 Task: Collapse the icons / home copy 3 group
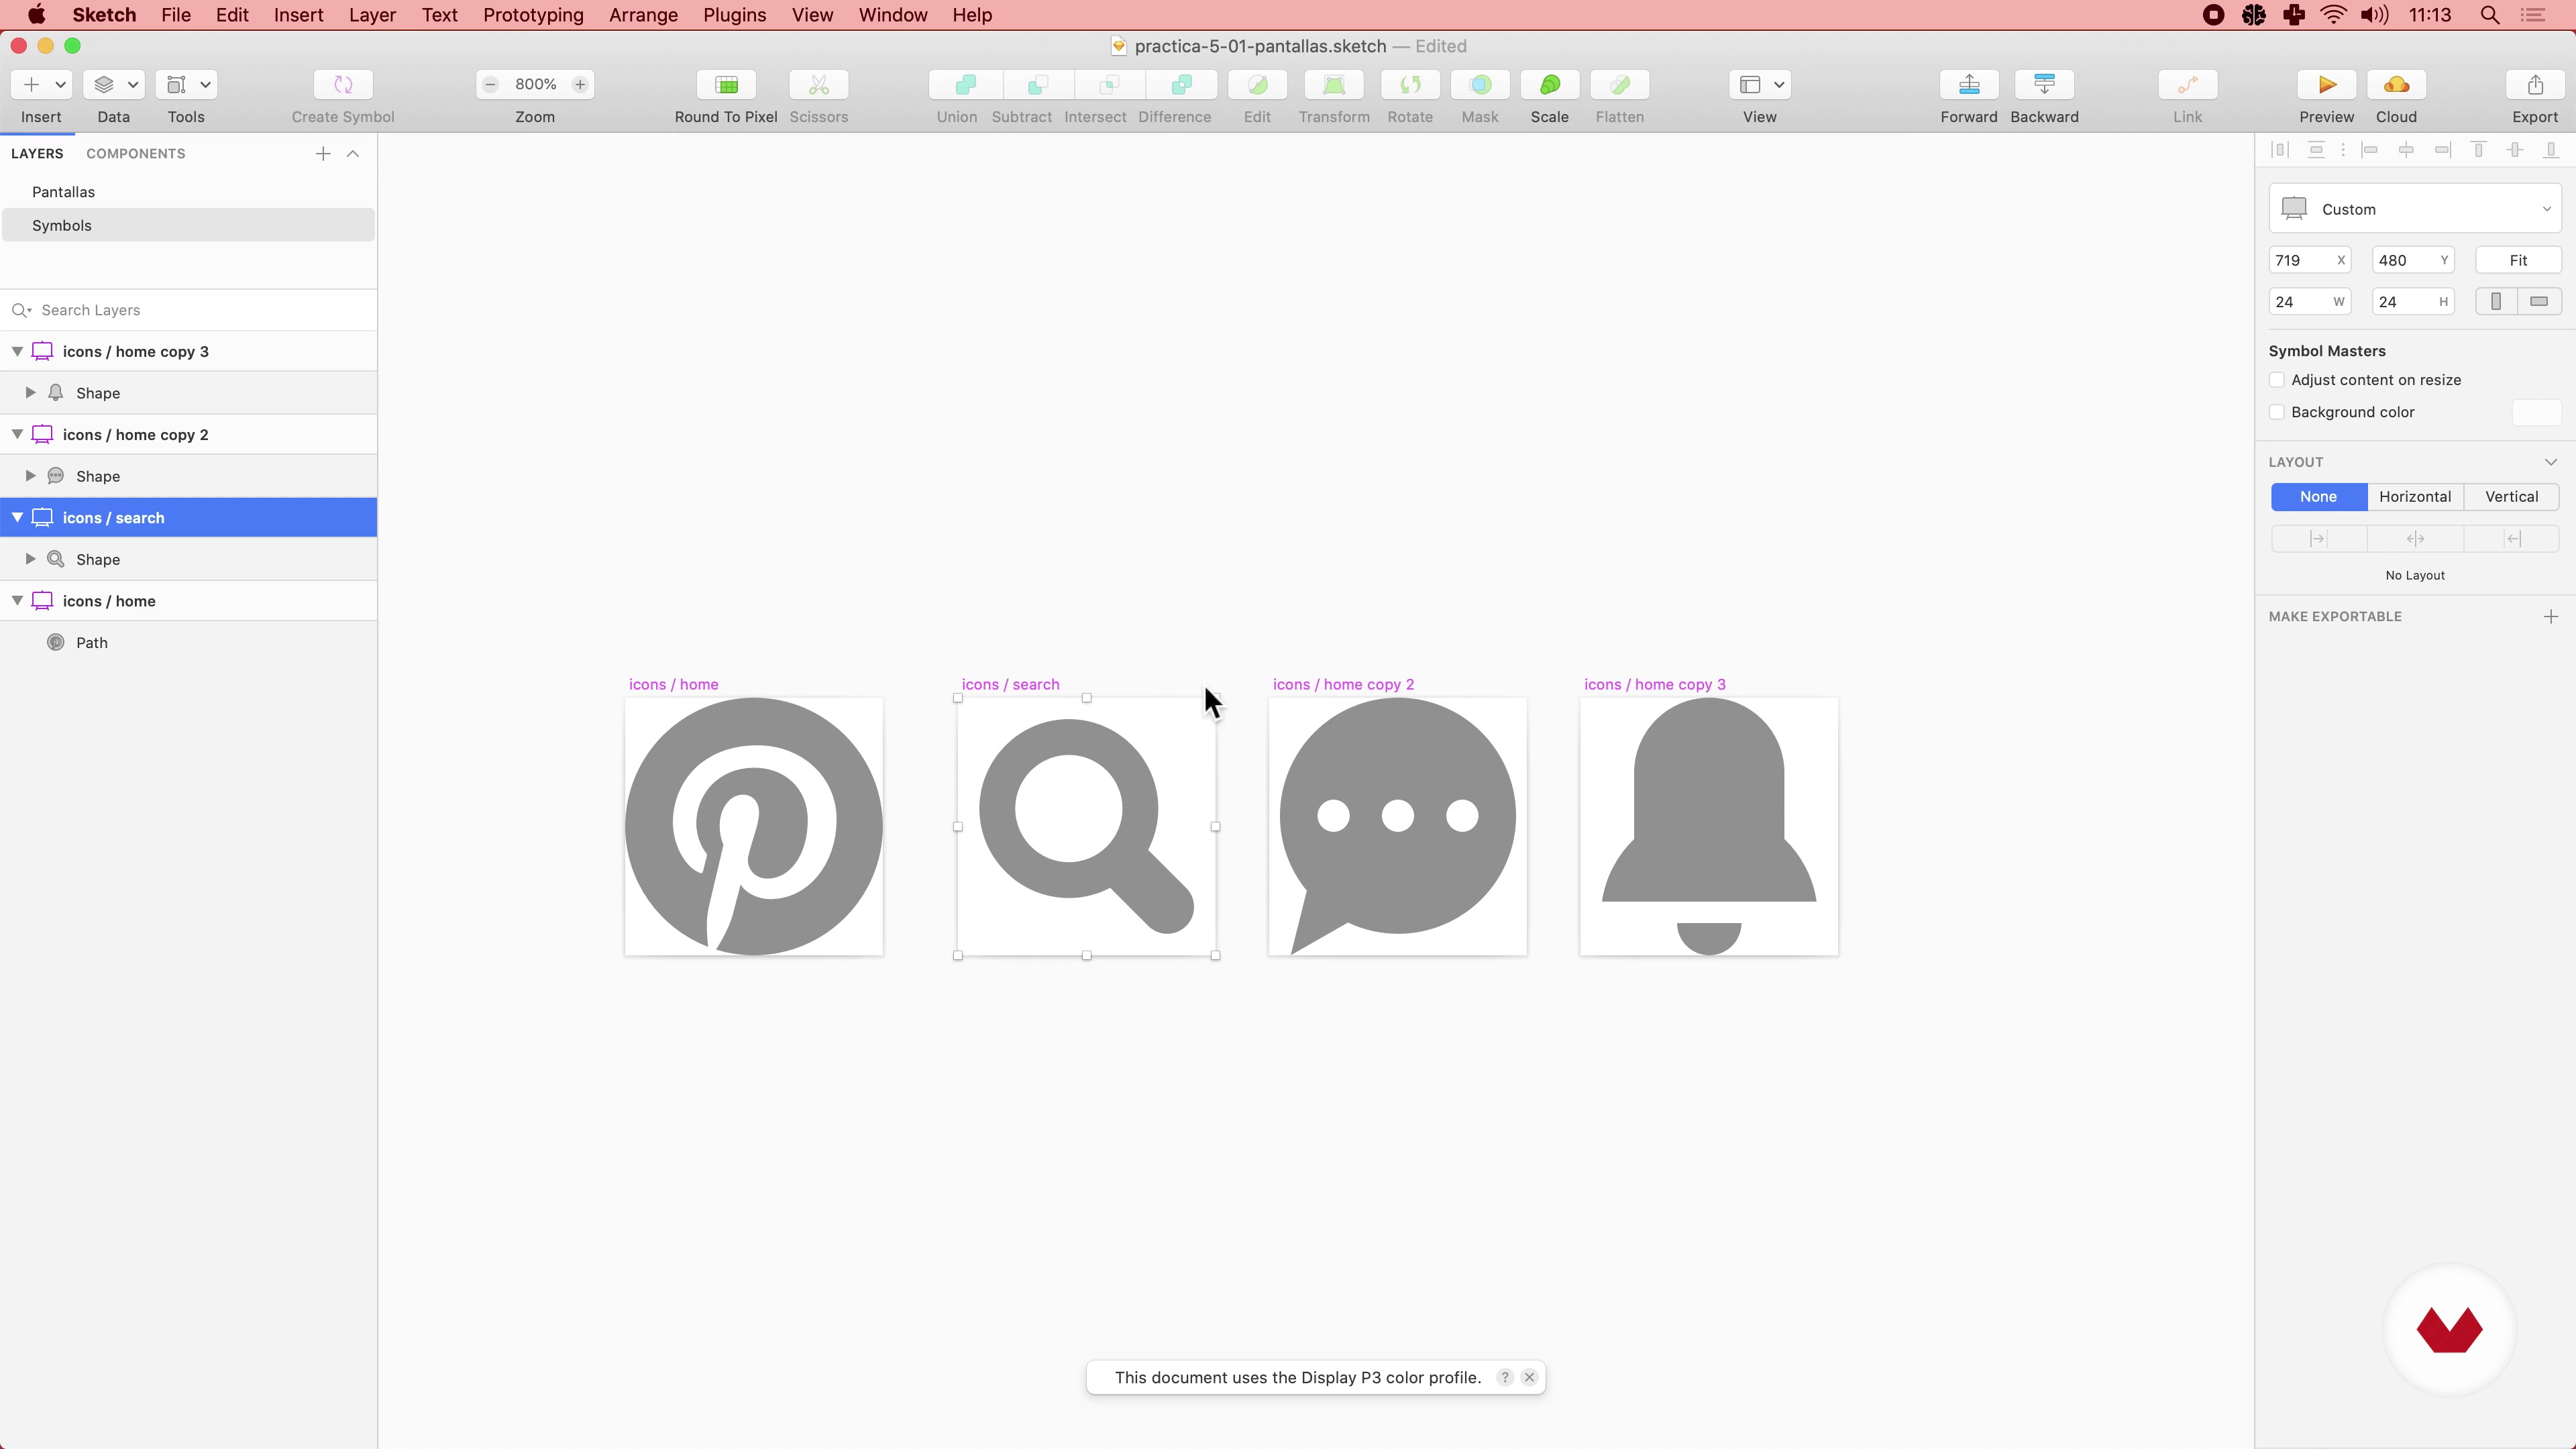tap(17, 352)
